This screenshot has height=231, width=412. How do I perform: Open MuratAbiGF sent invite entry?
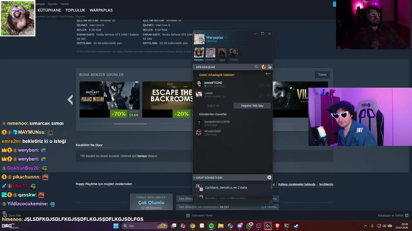232,133
